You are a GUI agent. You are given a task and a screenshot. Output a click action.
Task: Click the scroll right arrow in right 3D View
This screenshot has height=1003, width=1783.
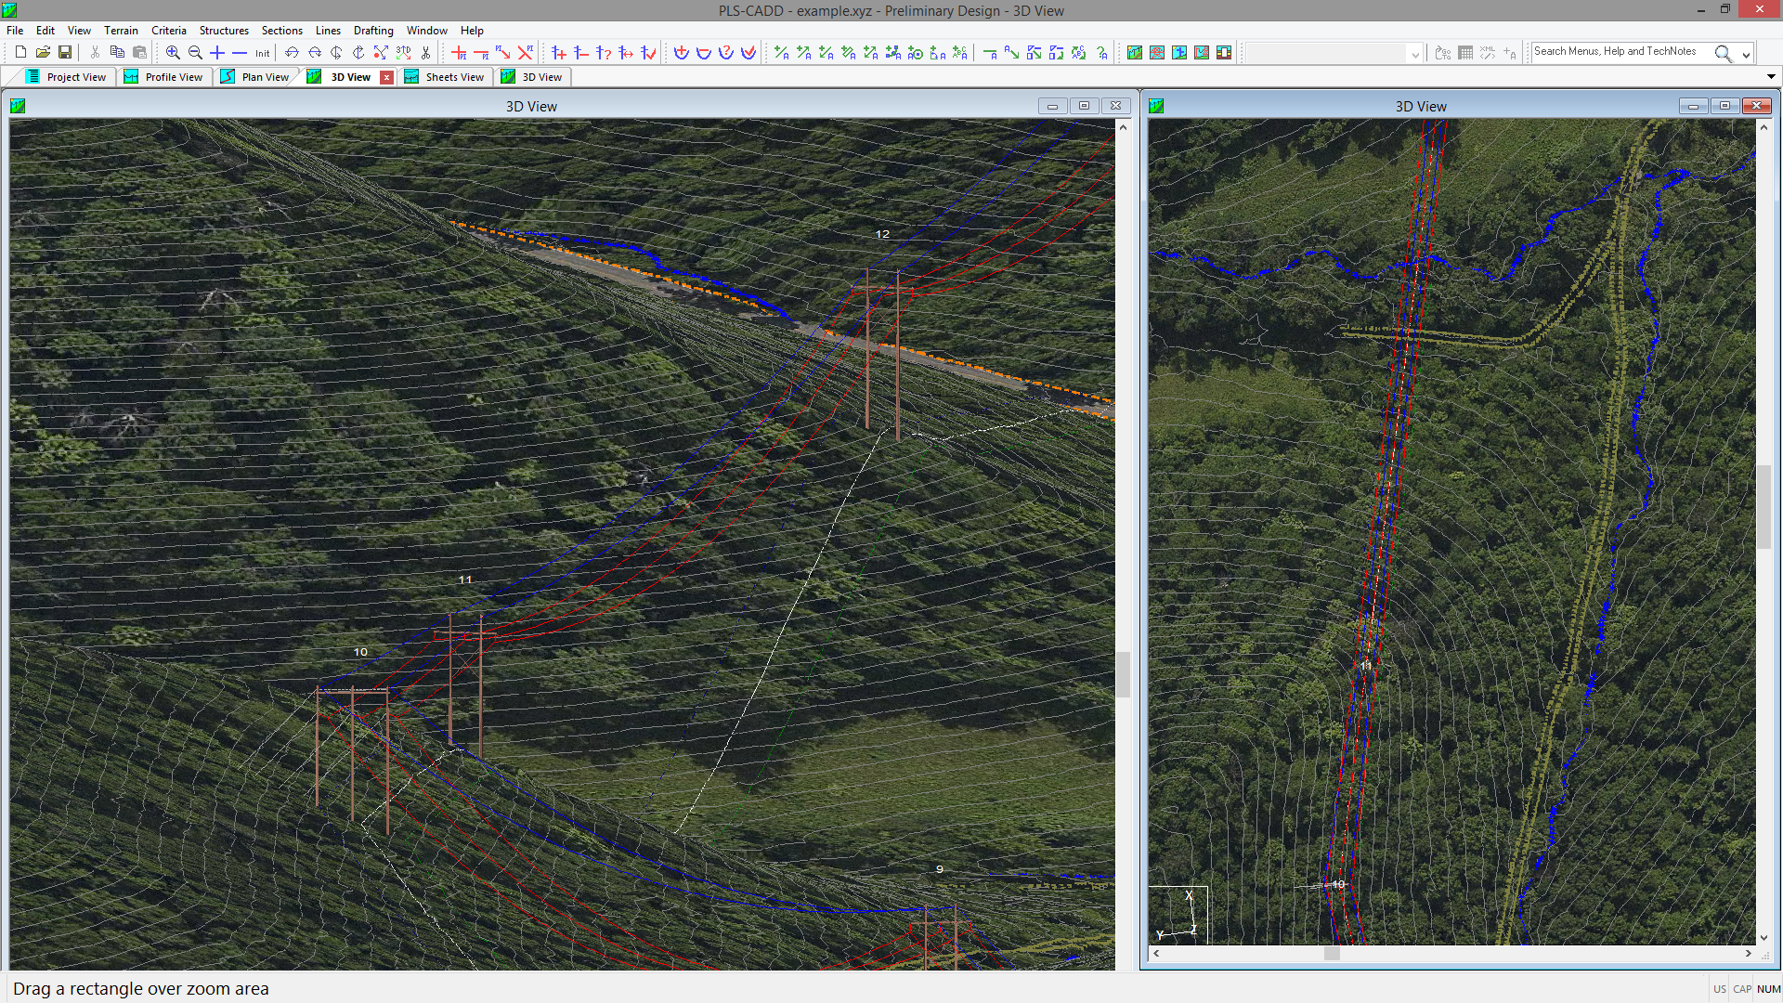coord(1748,954)
